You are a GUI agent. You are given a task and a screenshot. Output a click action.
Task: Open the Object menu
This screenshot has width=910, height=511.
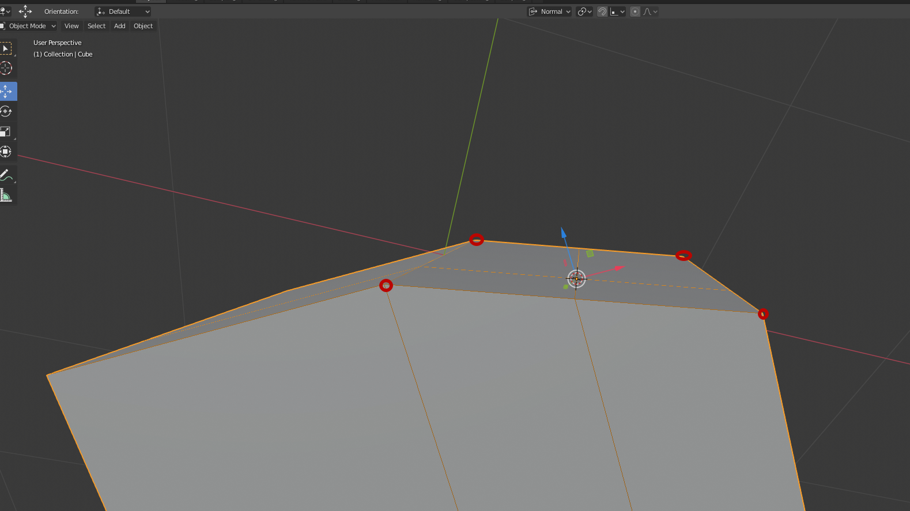click(143, 26)
